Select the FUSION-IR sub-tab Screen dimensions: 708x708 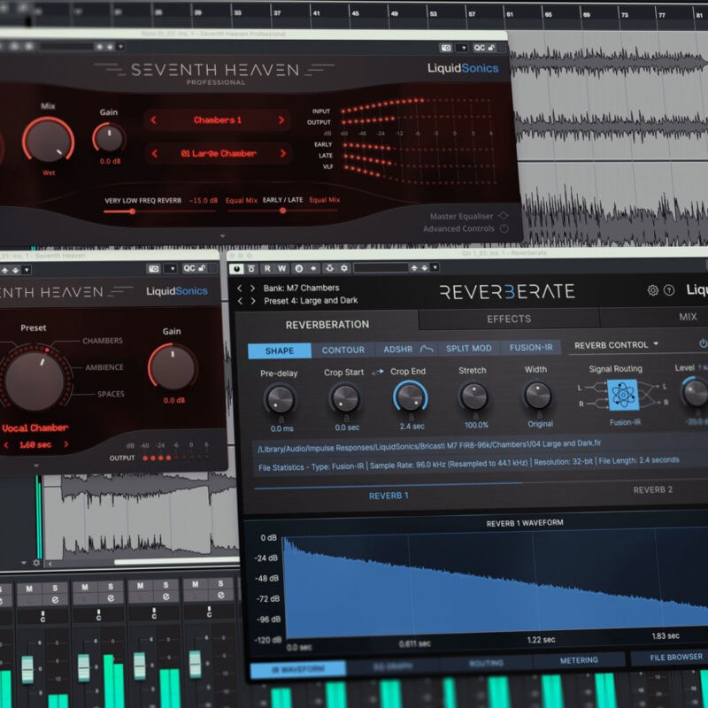point(531,347)
